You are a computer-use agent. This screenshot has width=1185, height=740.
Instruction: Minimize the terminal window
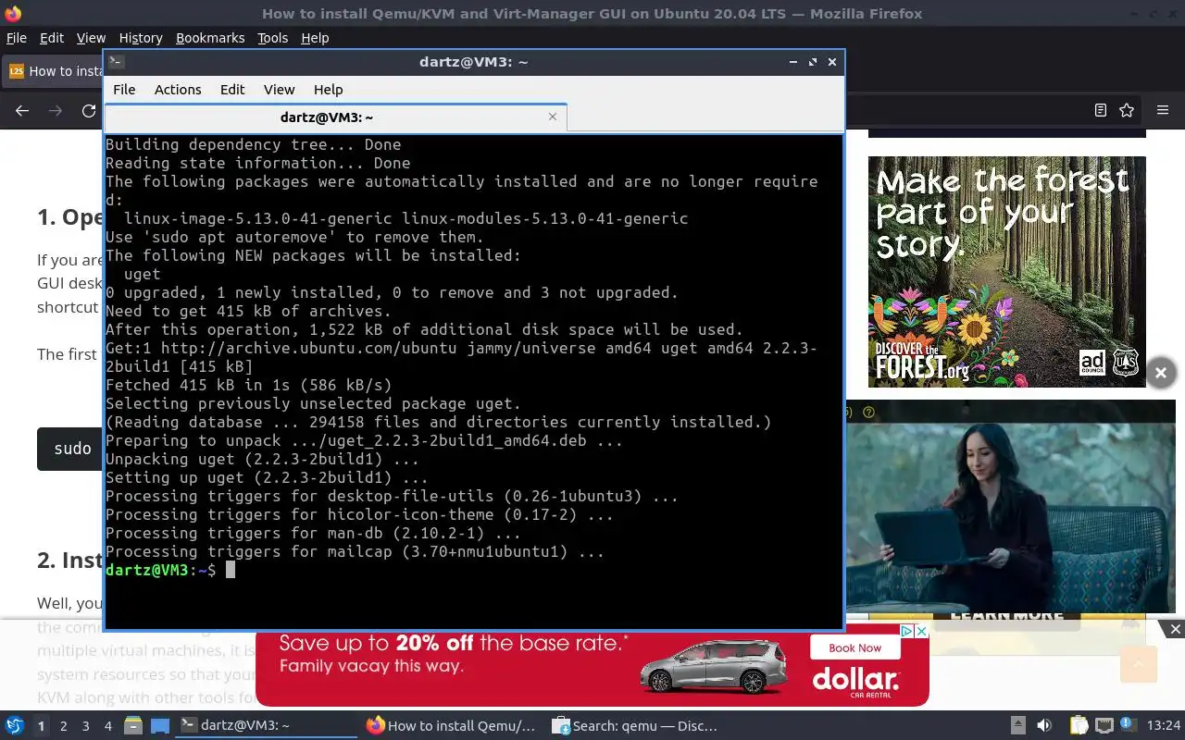coord(793,62)
